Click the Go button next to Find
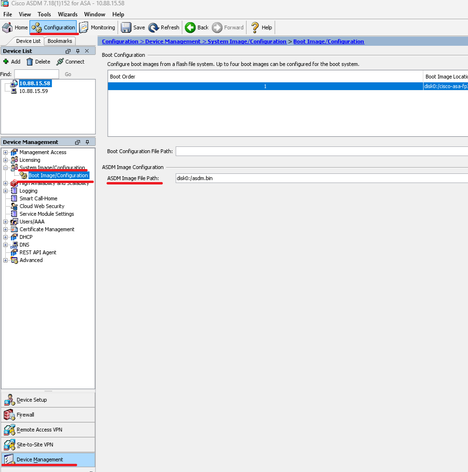 tap(68, 74)
